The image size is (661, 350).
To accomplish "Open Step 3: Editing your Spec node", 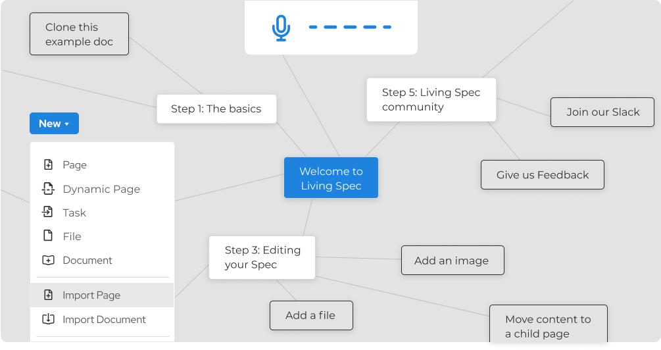I will coord(262,257).
